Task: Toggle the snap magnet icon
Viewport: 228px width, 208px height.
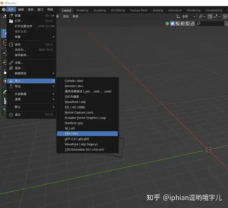Action: click(x=210, y=16)
